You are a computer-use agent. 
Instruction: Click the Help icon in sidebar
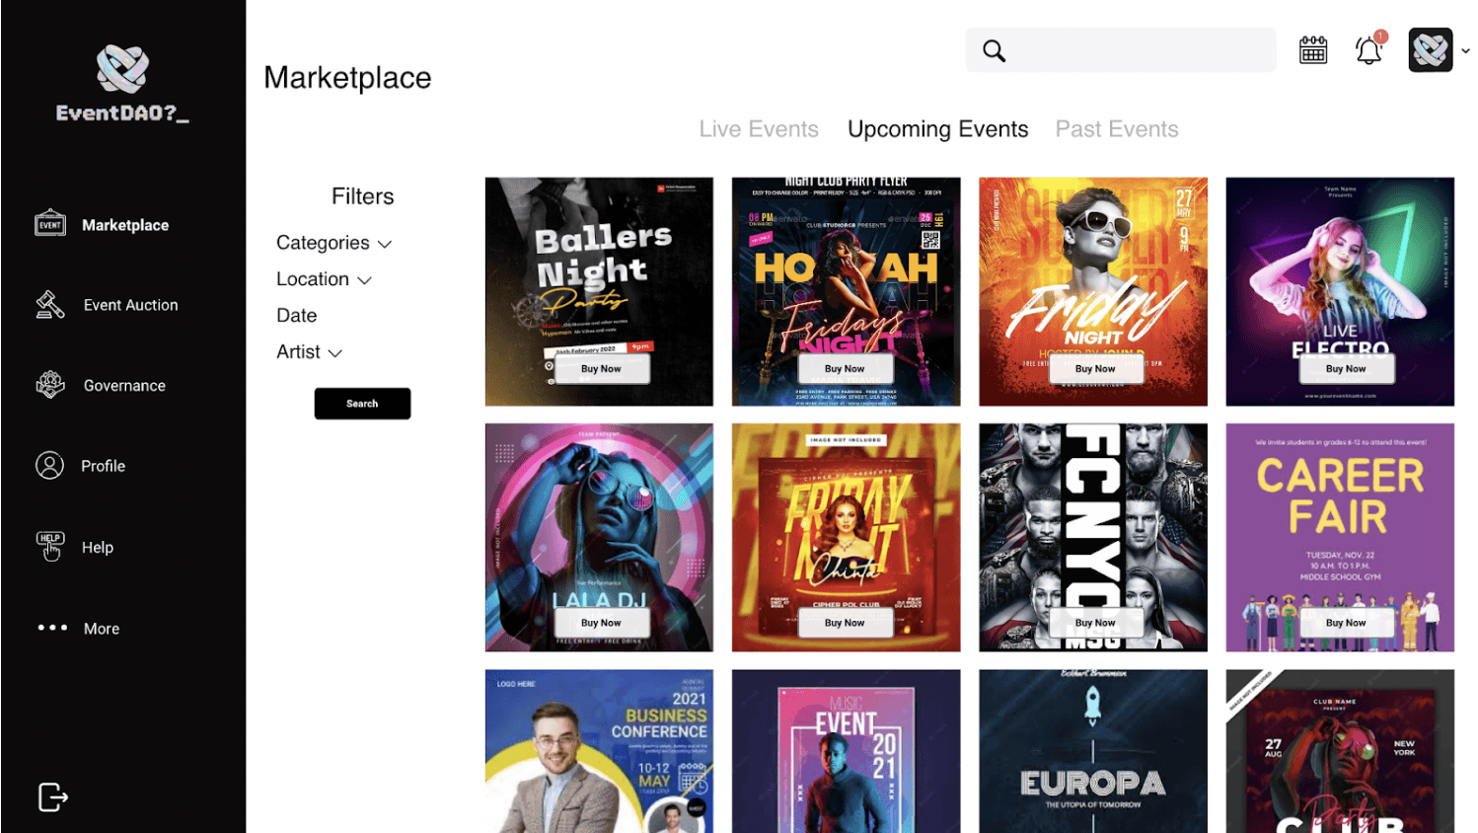pyautogui.click(x=50, y=546)
